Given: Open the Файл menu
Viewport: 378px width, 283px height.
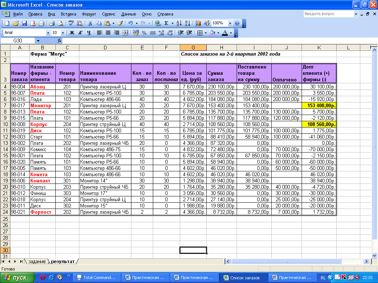Looking at the screenshot, I should [x=18, y=14].
